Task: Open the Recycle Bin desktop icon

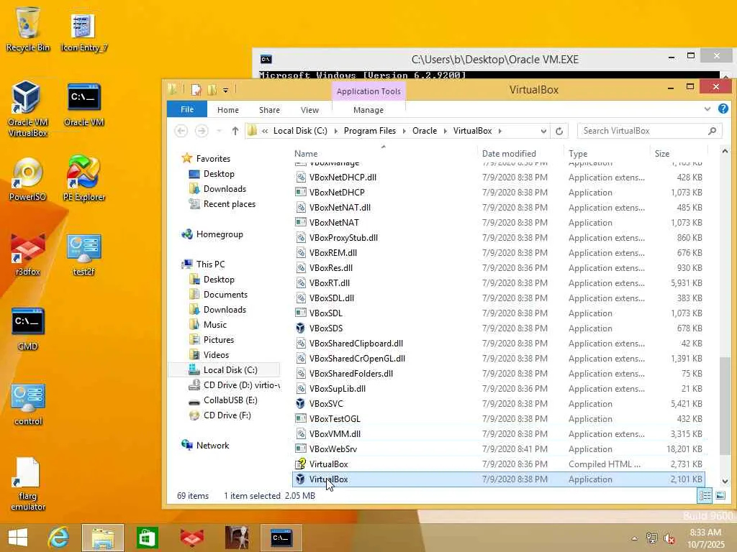Action: 28,29
